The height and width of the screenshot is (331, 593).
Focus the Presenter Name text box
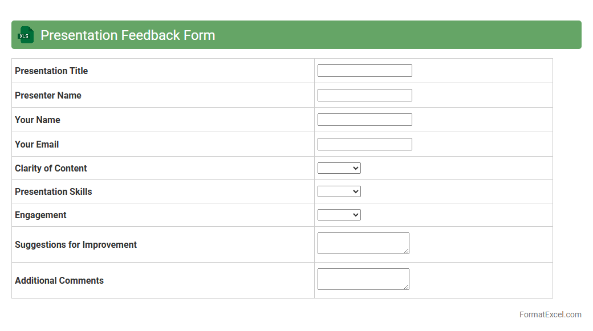[364, 95]
